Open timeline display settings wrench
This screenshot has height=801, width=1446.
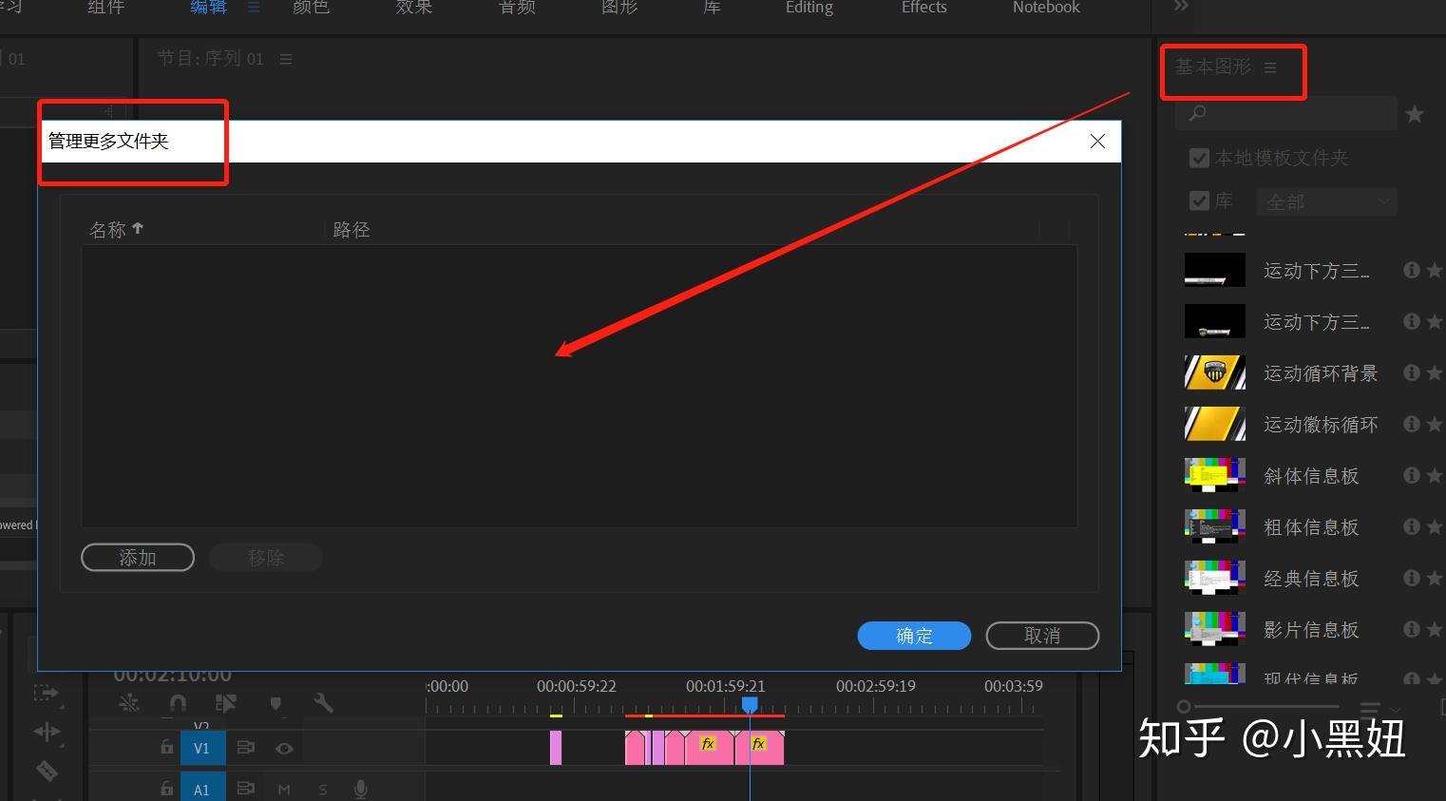point(323,703)
